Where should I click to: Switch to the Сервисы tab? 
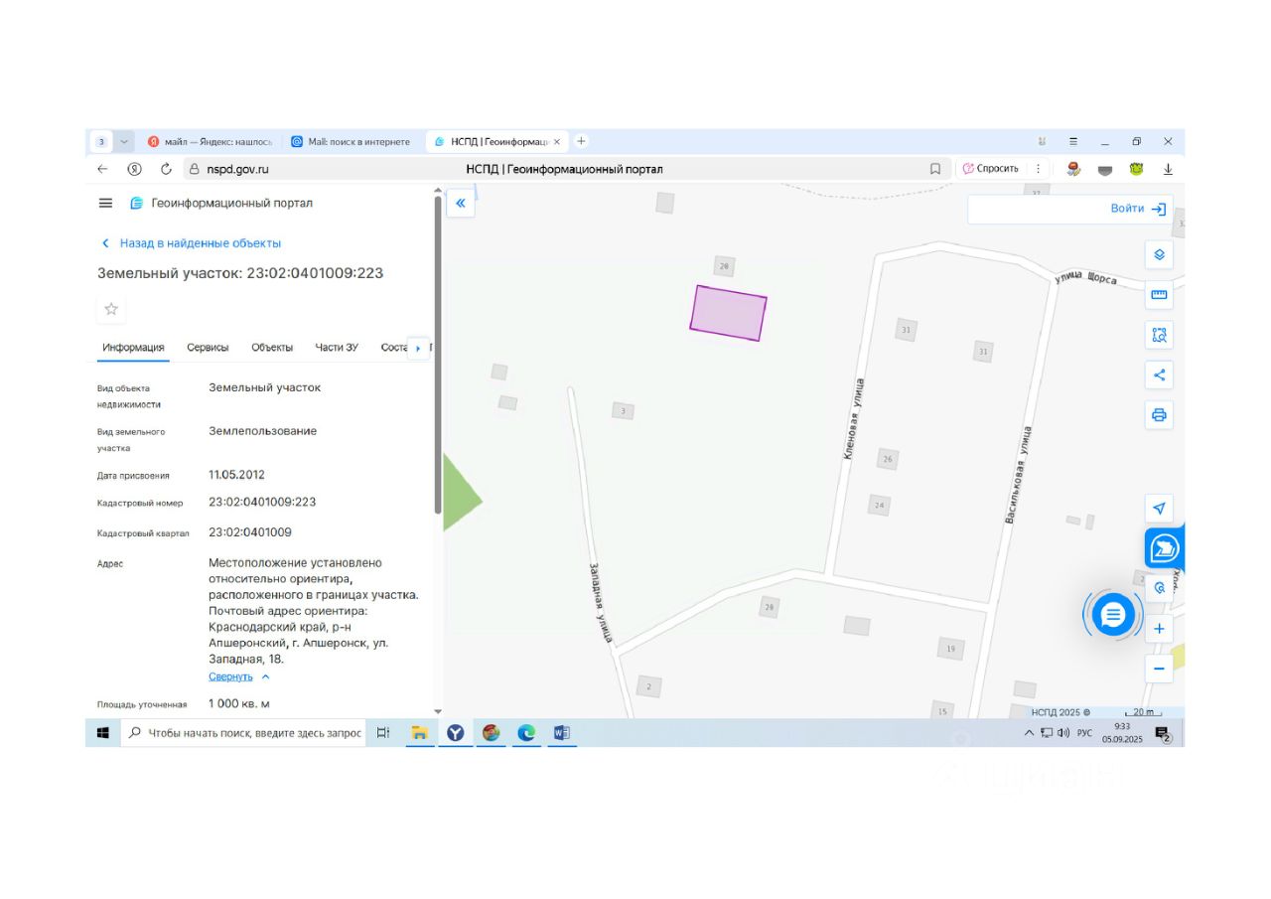[208, 348]
